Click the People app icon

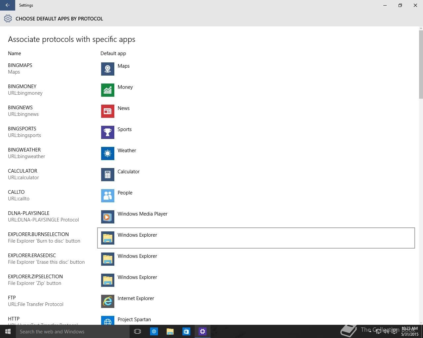108,196
